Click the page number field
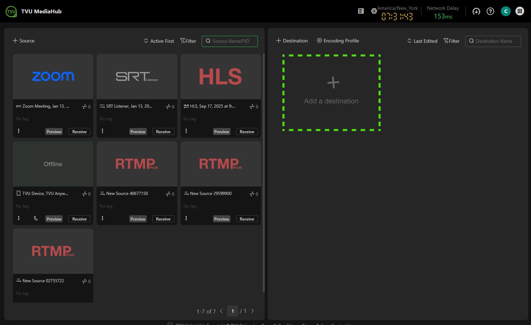This screenshot has height=325, width=531. tap(233, 311)
